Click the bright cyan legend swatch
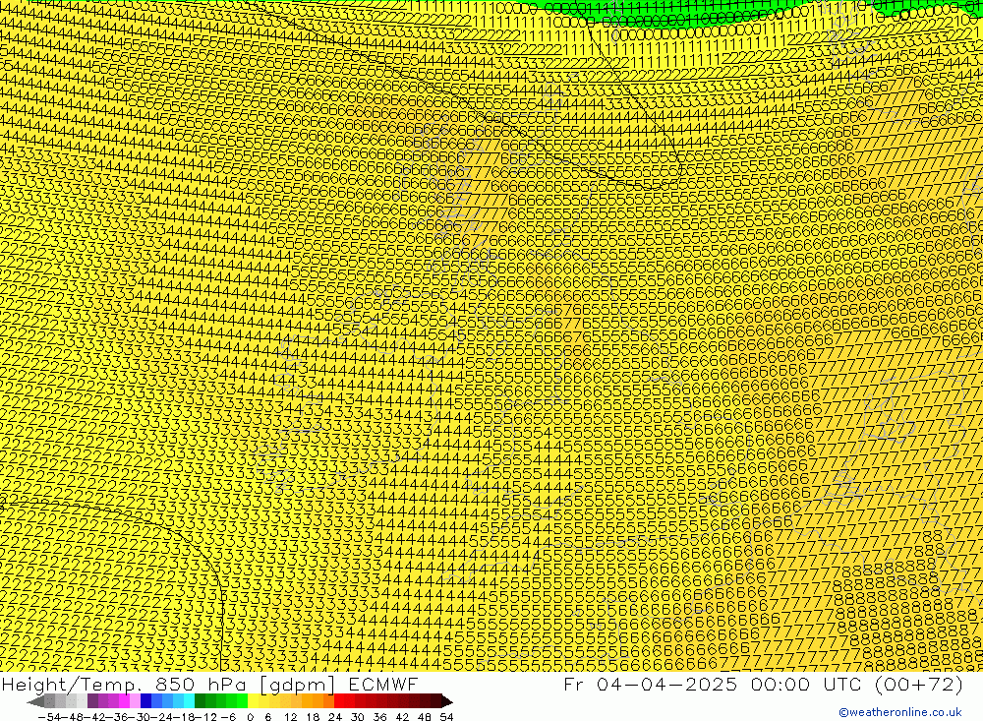983x721 pixels. point(189,701)
